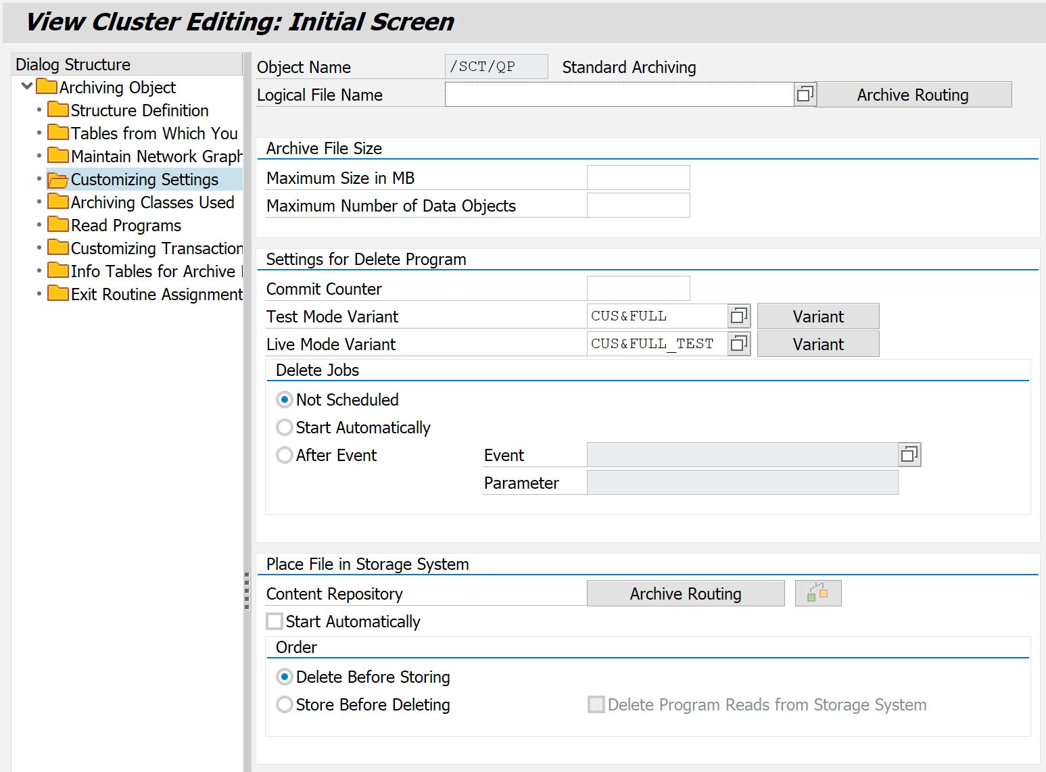Click Archive Routing next to Logical File Name
Image resolution: width=1046 pixels, height=772 pixels.
click(913, 95)
